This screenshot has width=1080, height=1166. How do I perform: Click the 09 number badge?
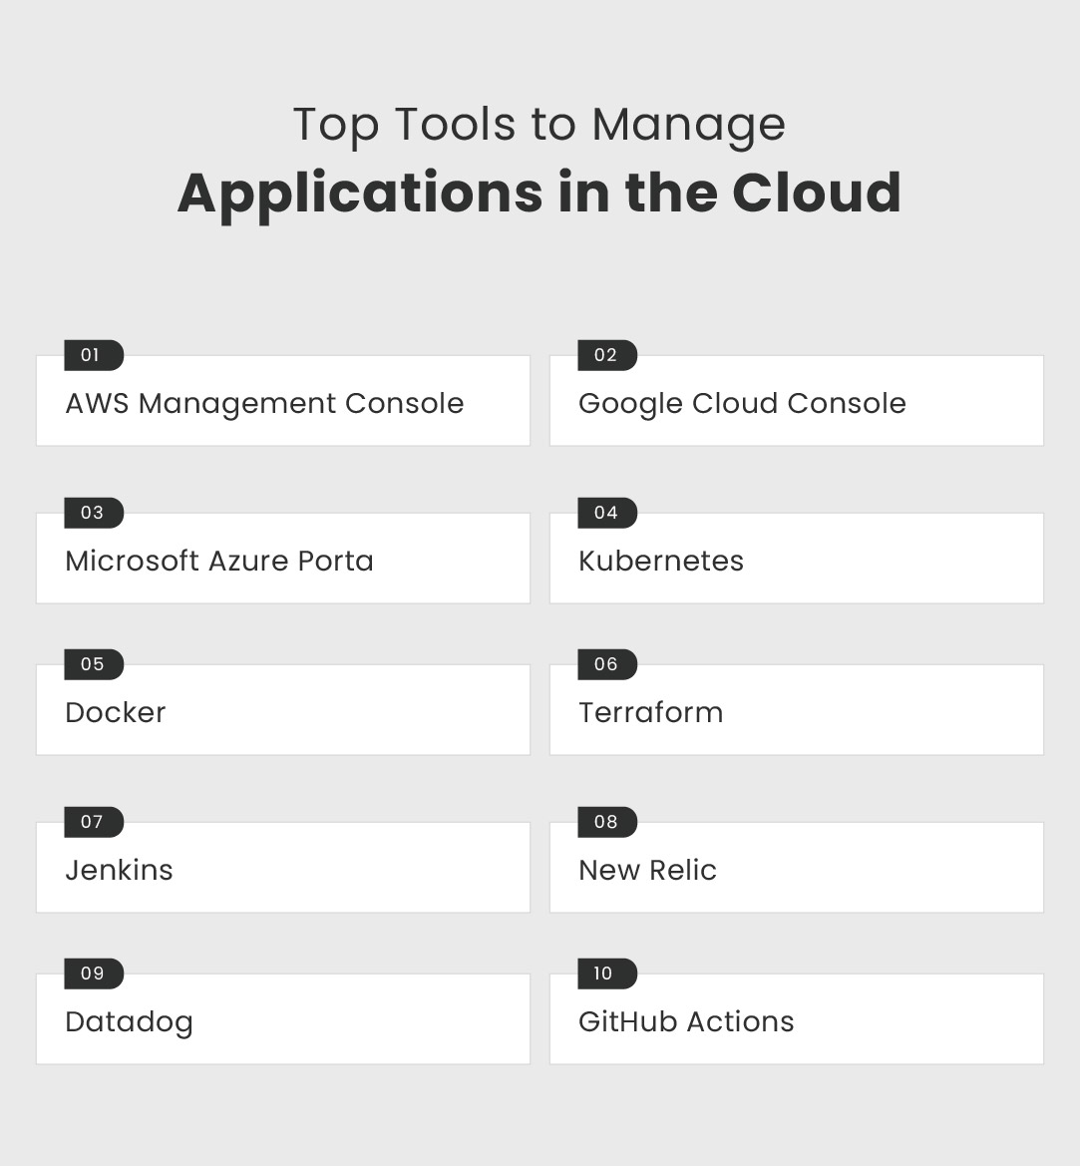(x=93, y=973)
